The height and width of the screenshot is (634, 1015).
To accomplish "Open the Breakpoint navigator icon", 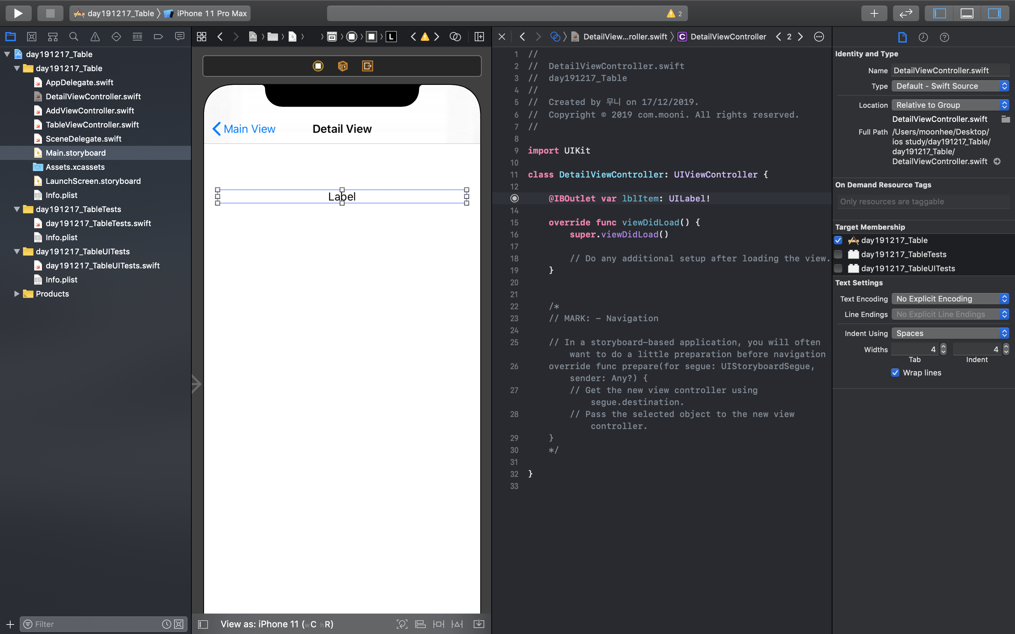I will coord(158,37).
